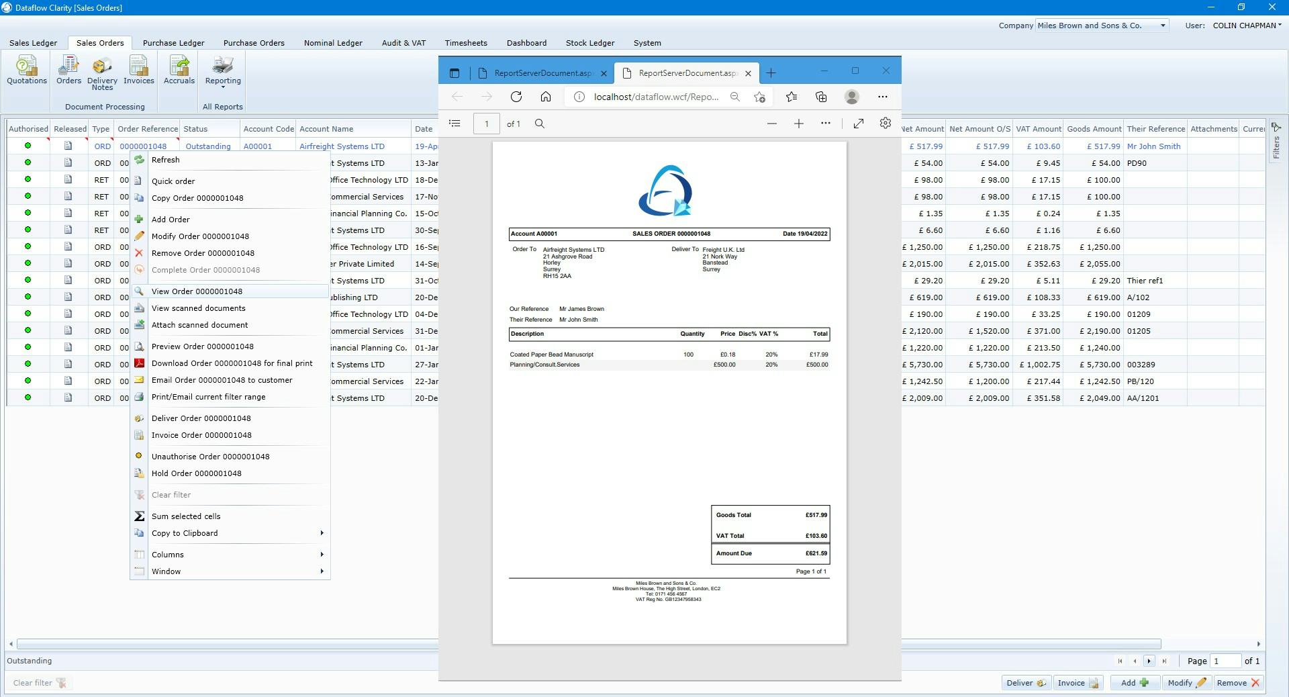
Task: Go to next page of grid
Action: click(1149, 661)
